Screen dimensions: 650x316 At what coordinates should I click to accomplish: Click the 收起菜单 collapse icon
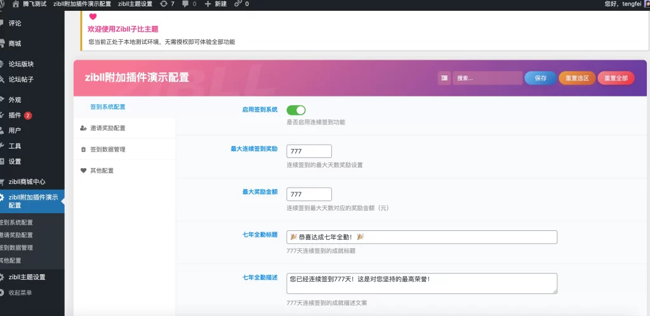(x=2, y=293)
